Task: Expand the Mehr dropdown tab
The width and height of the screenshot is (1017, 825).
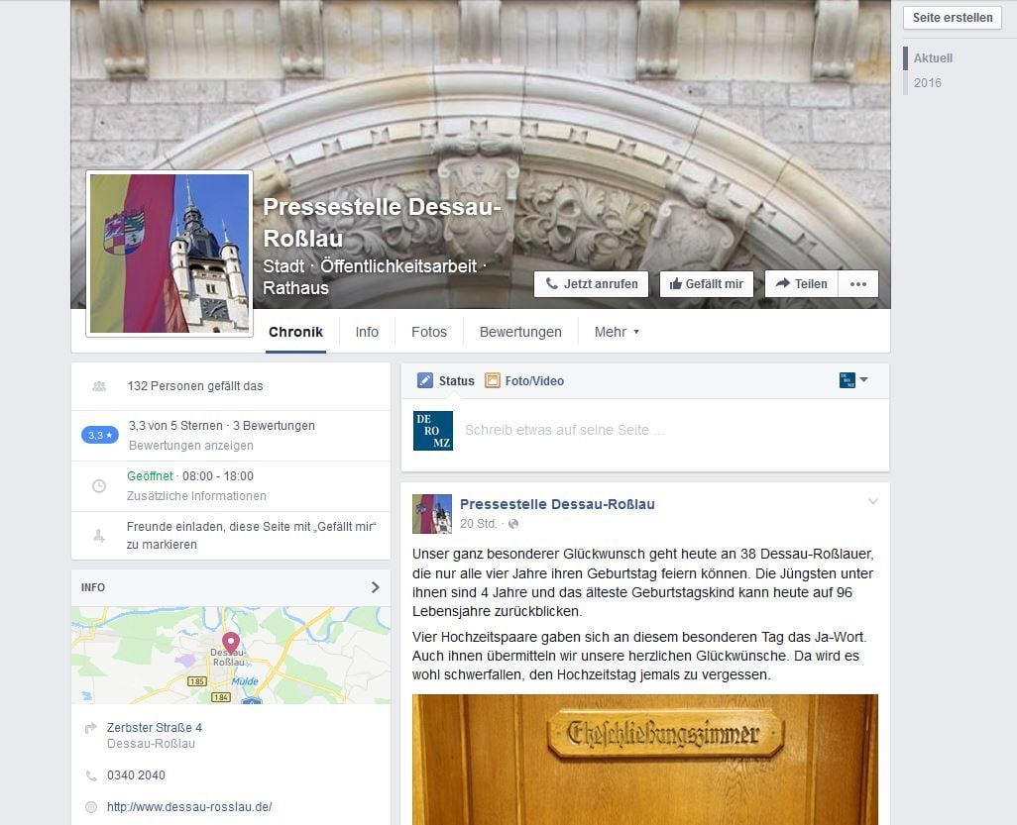Action: point(617,332)
